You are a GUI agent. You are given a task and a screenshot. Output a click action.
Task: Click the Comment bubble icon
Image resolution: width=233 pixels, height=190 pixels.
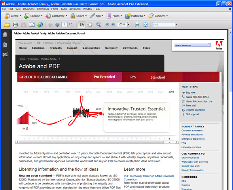click(x=151, y=16)
